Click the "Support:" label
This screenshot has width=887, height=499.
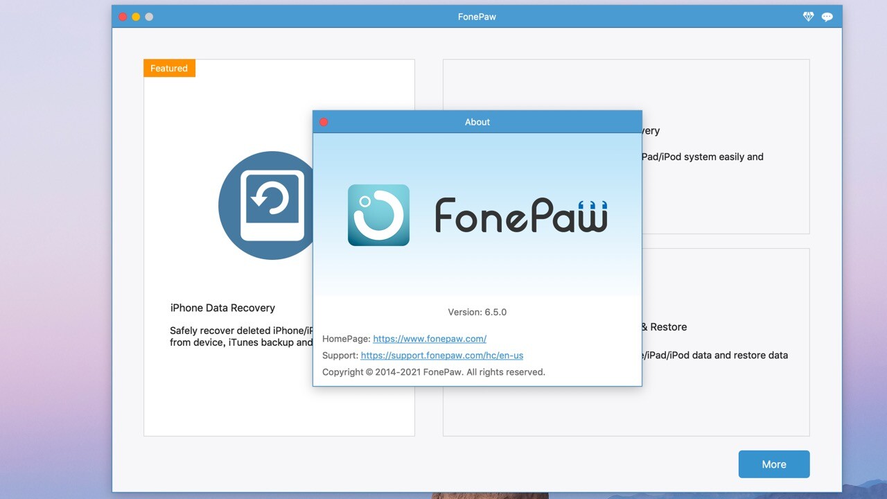pos(340,356)
